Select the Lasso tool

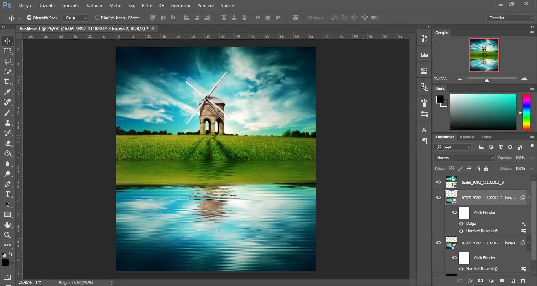coord(7,61)
